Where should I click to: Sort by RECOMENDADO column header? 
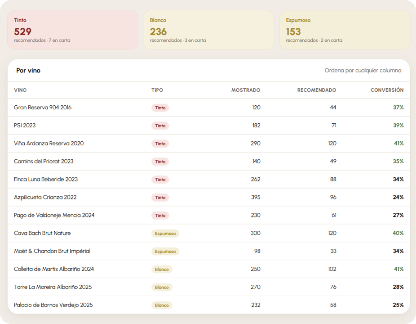click(317, 90)
